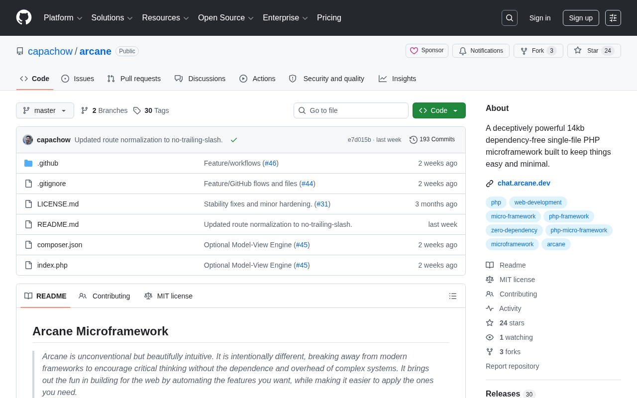Click the .github folder icon
This screenshot has width=637, height=398.
[28, 163]
